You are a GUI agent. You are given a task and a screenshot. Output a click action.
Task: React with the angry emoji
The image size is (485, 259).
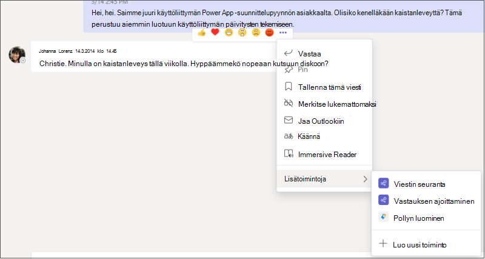[269, 33]
